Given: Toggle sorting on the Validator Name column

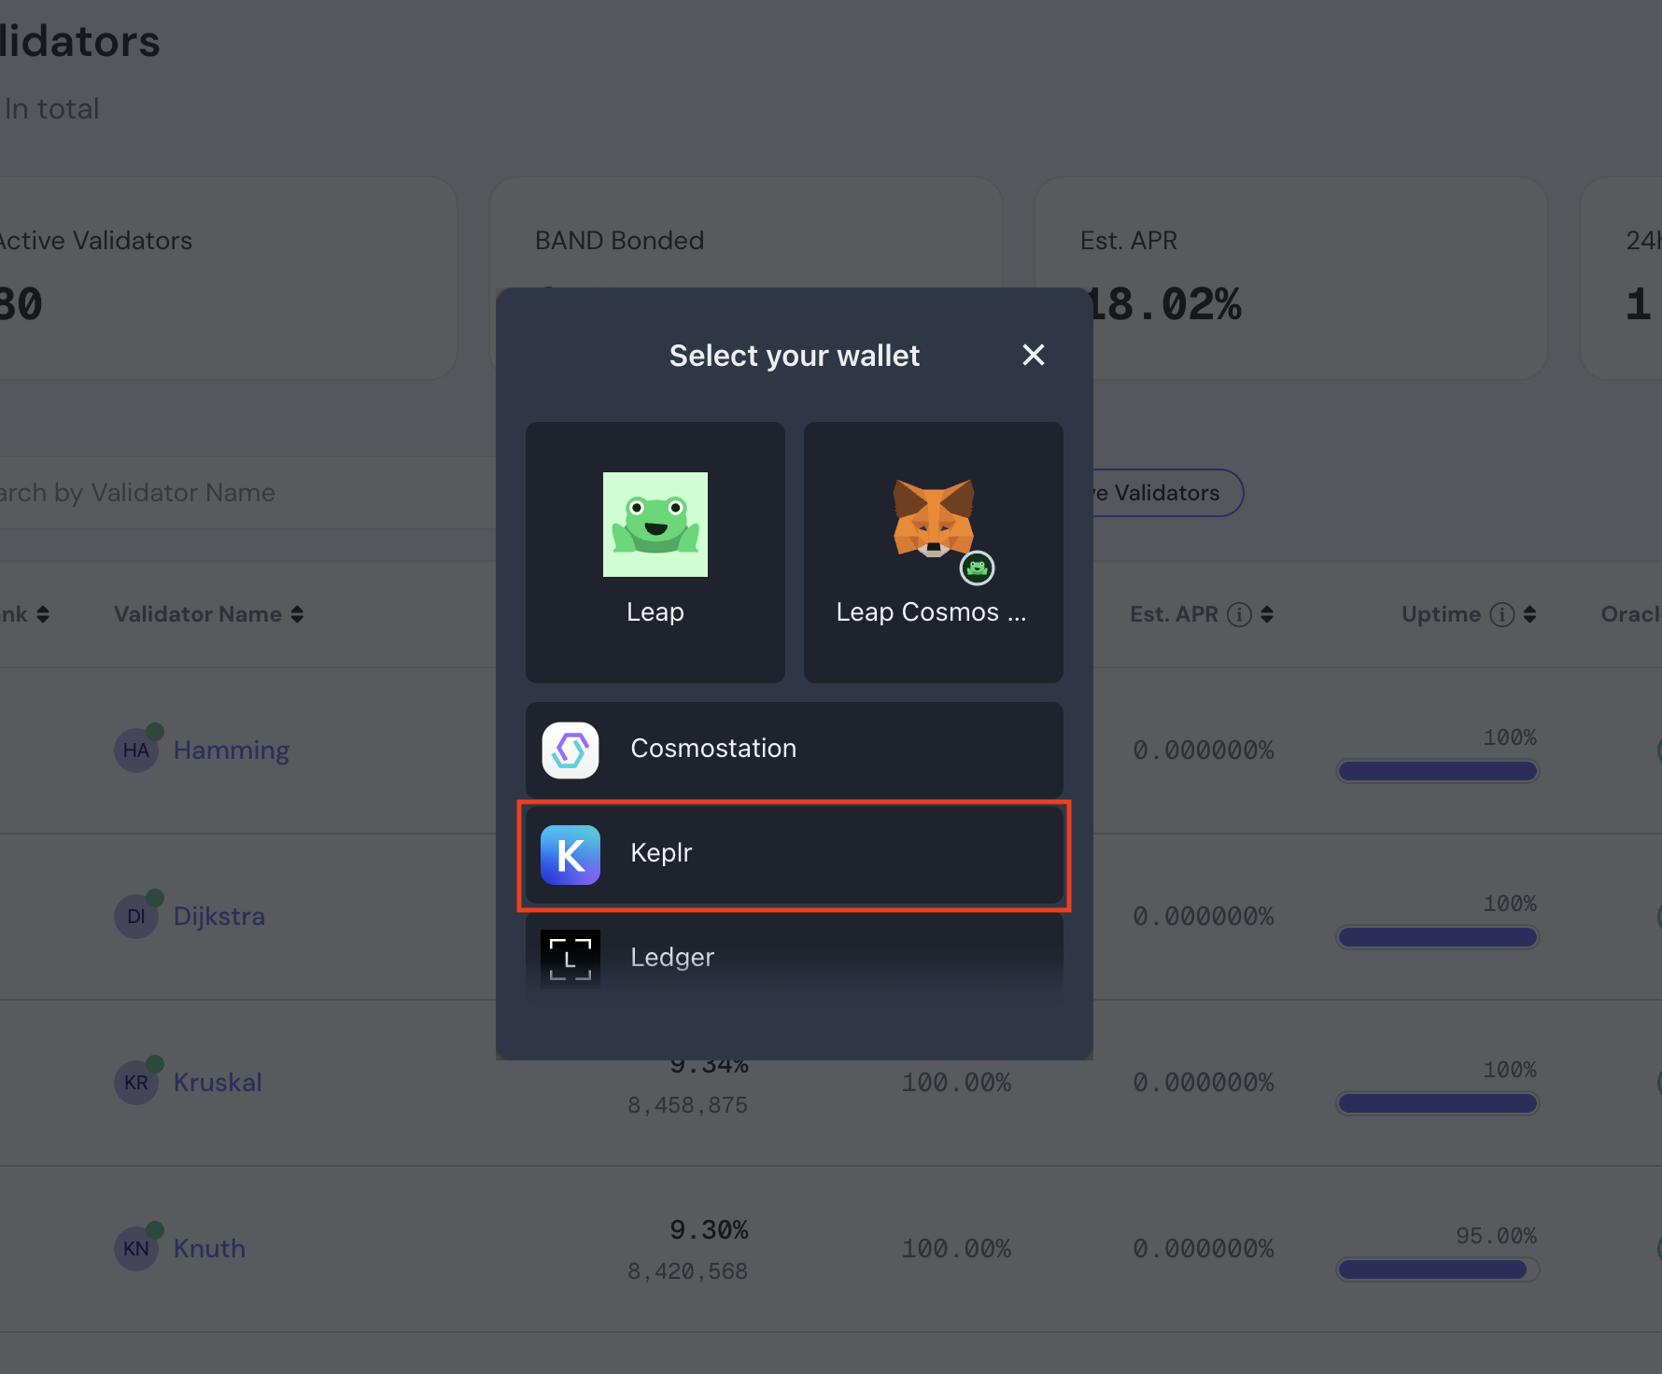Looking at the screenshot, I should point(297,614).
